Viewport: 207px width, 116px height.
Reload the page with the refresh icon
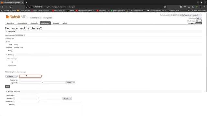(x=10, y=7)
